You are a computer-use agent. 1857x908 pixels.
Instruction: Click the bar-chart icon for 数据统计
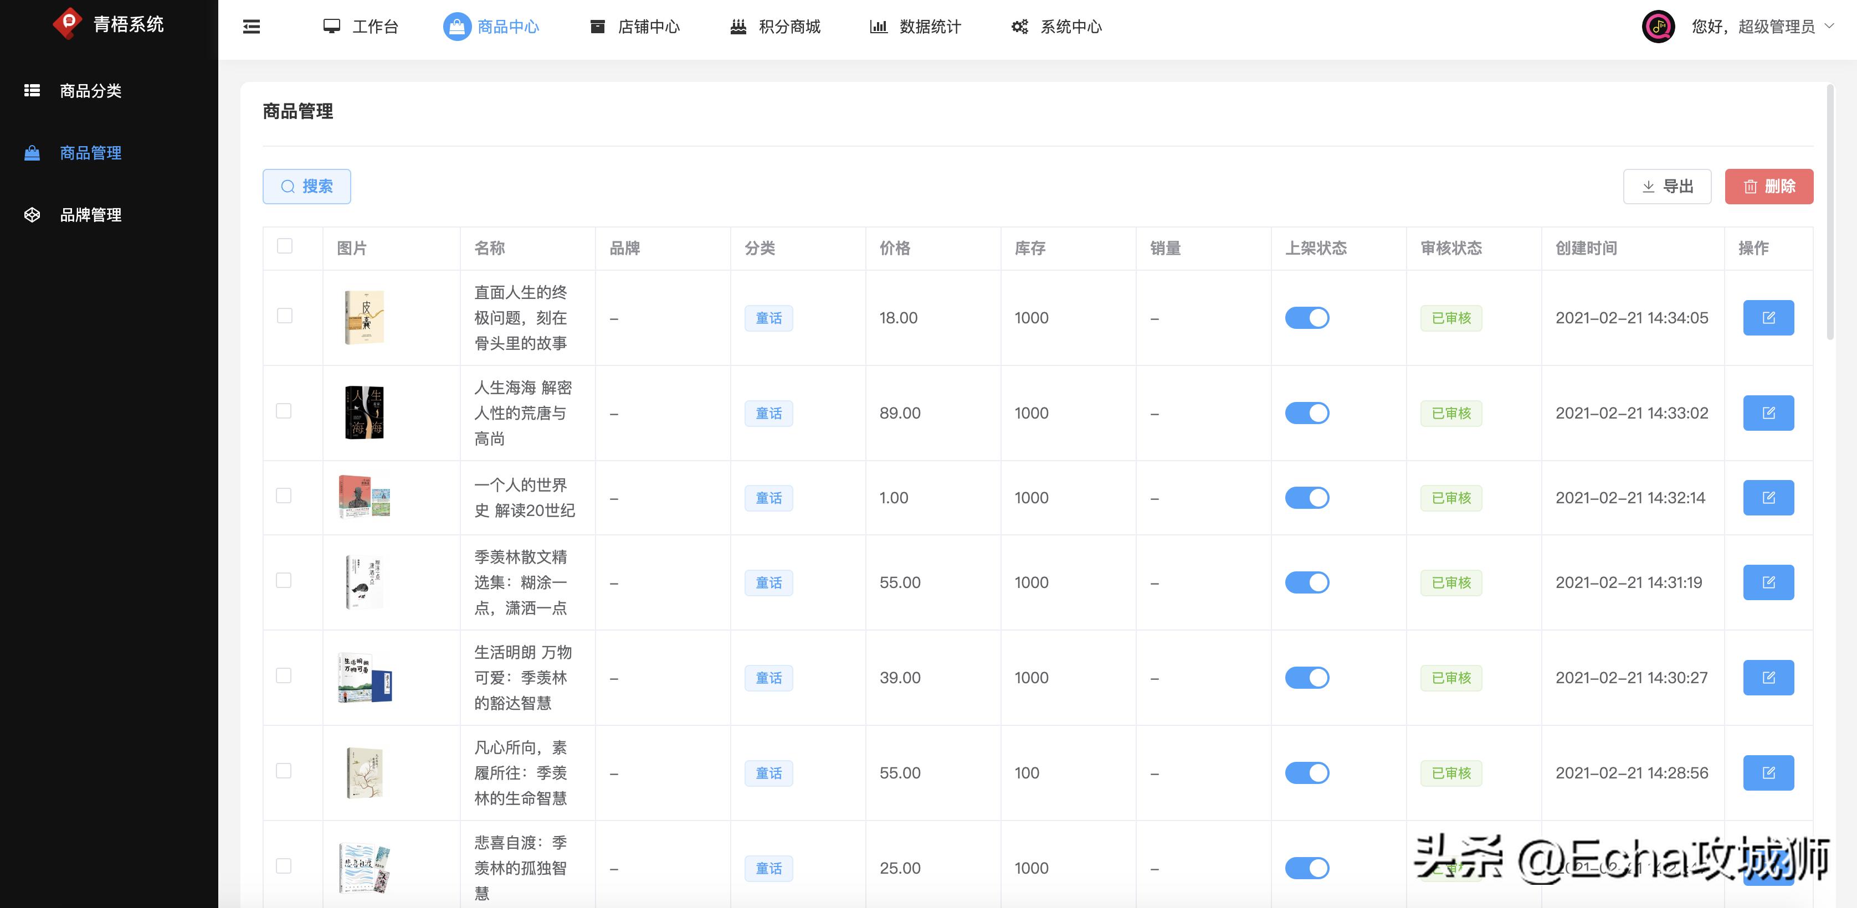pos(879,27)
